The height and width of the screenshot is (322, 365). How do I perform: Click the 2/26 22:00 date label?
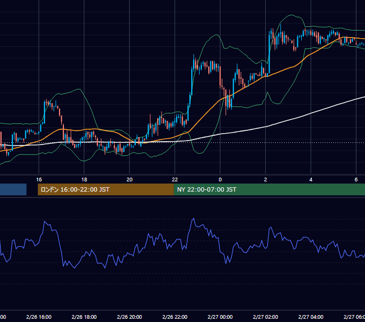tap(175, 317)
